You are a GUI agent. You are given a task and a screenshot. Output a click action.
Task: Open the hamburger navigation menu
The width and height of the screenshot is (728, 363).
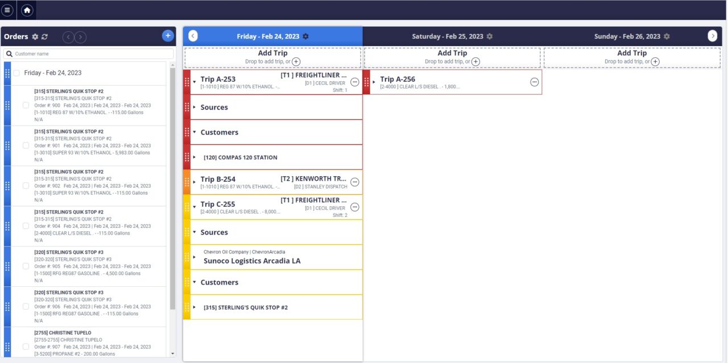[8, 10]
